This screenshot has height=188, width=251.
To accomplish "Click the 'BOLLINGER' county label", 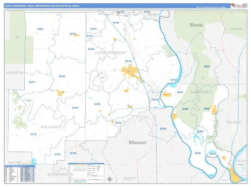I will point(51,127).
